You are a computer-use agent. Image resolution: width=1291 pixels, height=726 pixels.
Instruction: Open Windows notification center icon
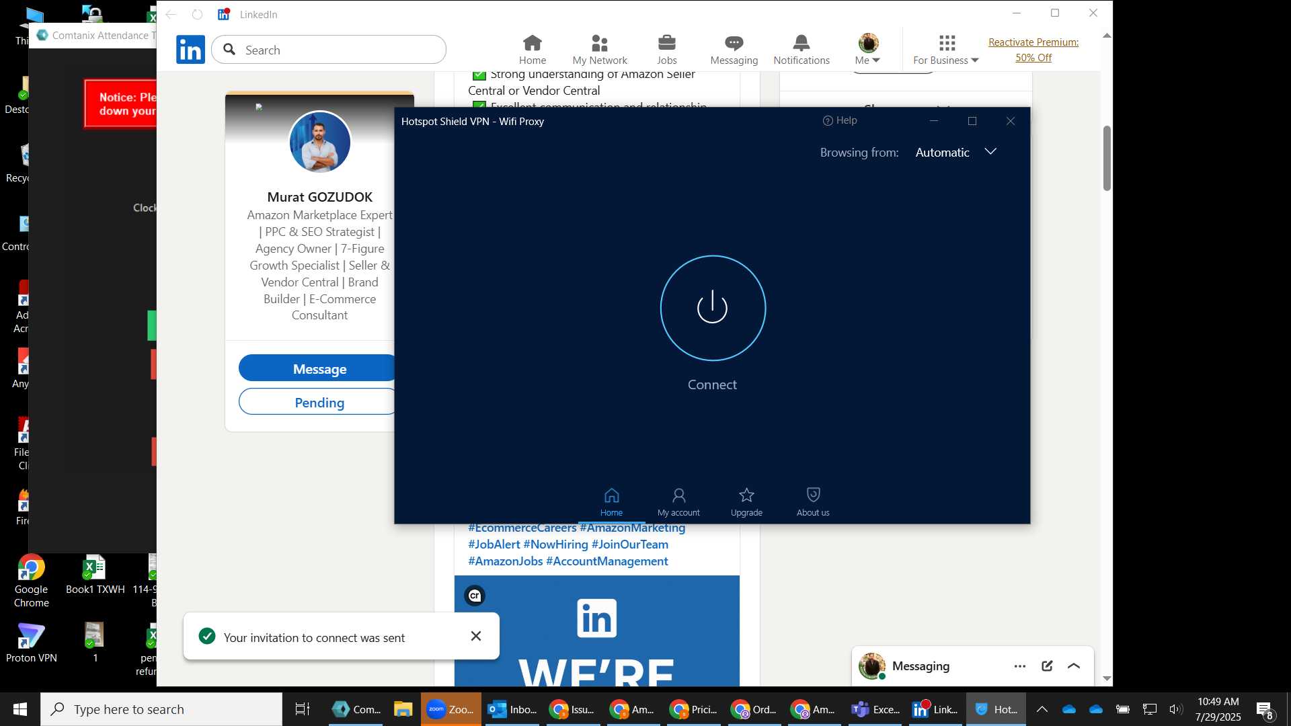pyautogui.click(x=1265, y=710)
